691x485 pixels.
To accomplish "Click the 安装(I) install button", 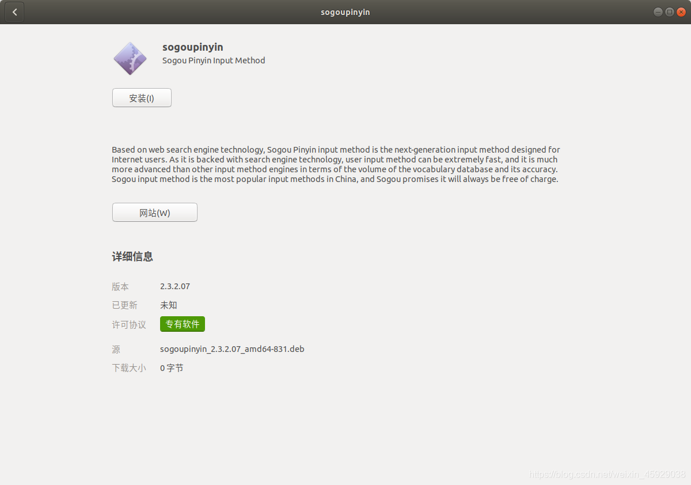I will coord(142,98).
